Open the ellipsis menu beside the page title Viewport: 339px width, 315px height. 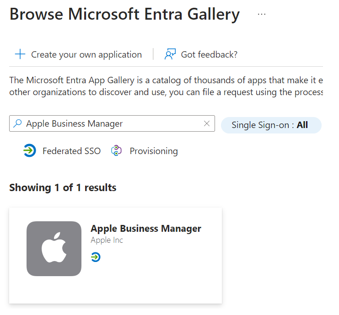point(261,14)
